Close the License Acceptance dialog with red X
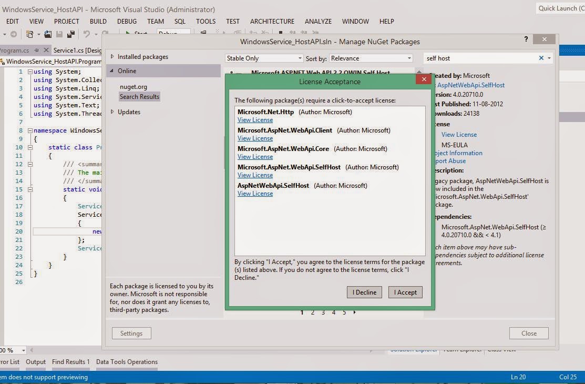585x384 pixels. 424,79
